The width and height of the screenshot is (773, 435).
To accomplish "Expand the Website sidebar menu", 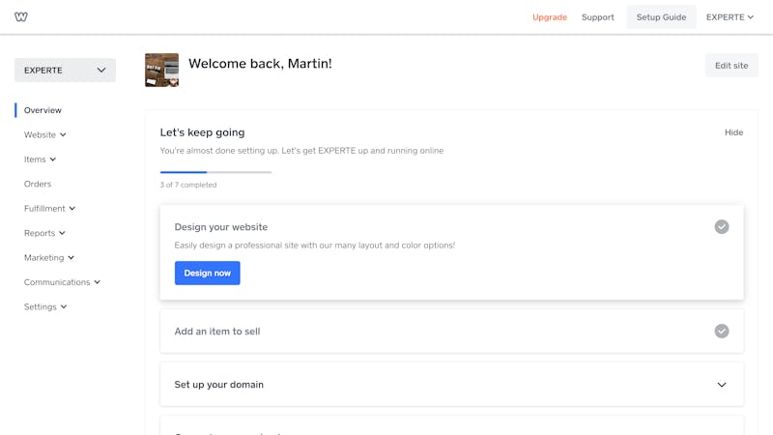I will (44, 134).
